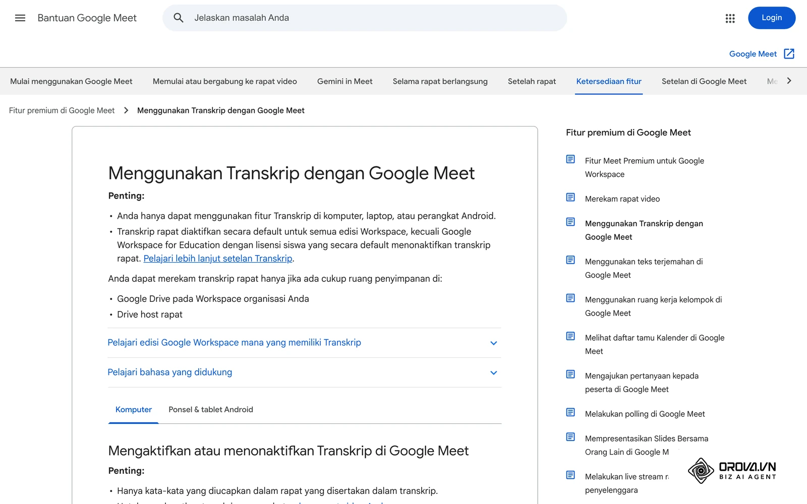Click article icon beside Mengajukan pertanyaan kepada peserta
The height and width of the screenshot is (504, 807).
[570, 374]
